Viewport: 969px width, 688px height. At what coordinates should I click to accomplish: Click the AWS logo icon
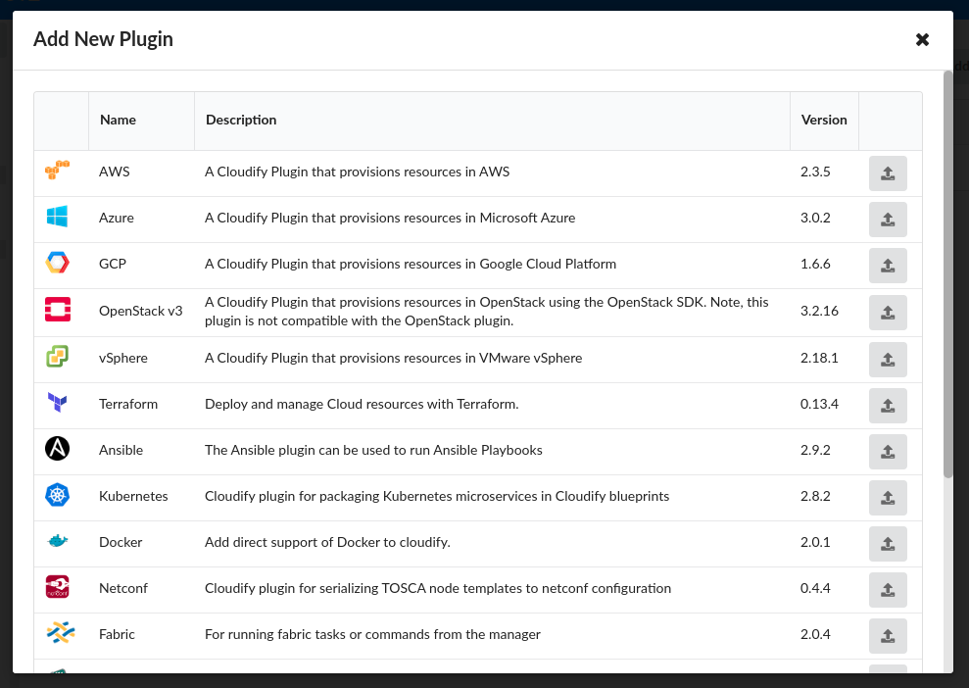tap(58, 170)
